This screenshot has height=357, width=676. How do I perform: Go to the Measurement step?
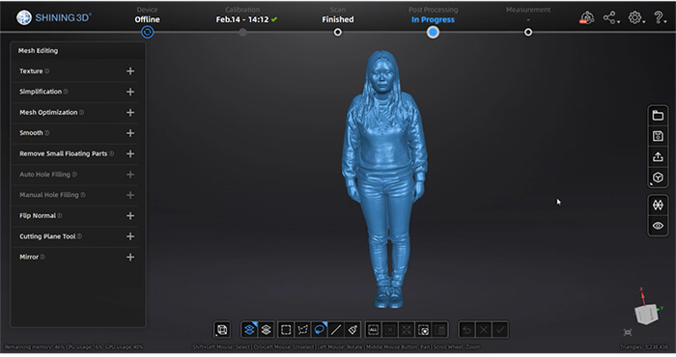pos(528,32)
